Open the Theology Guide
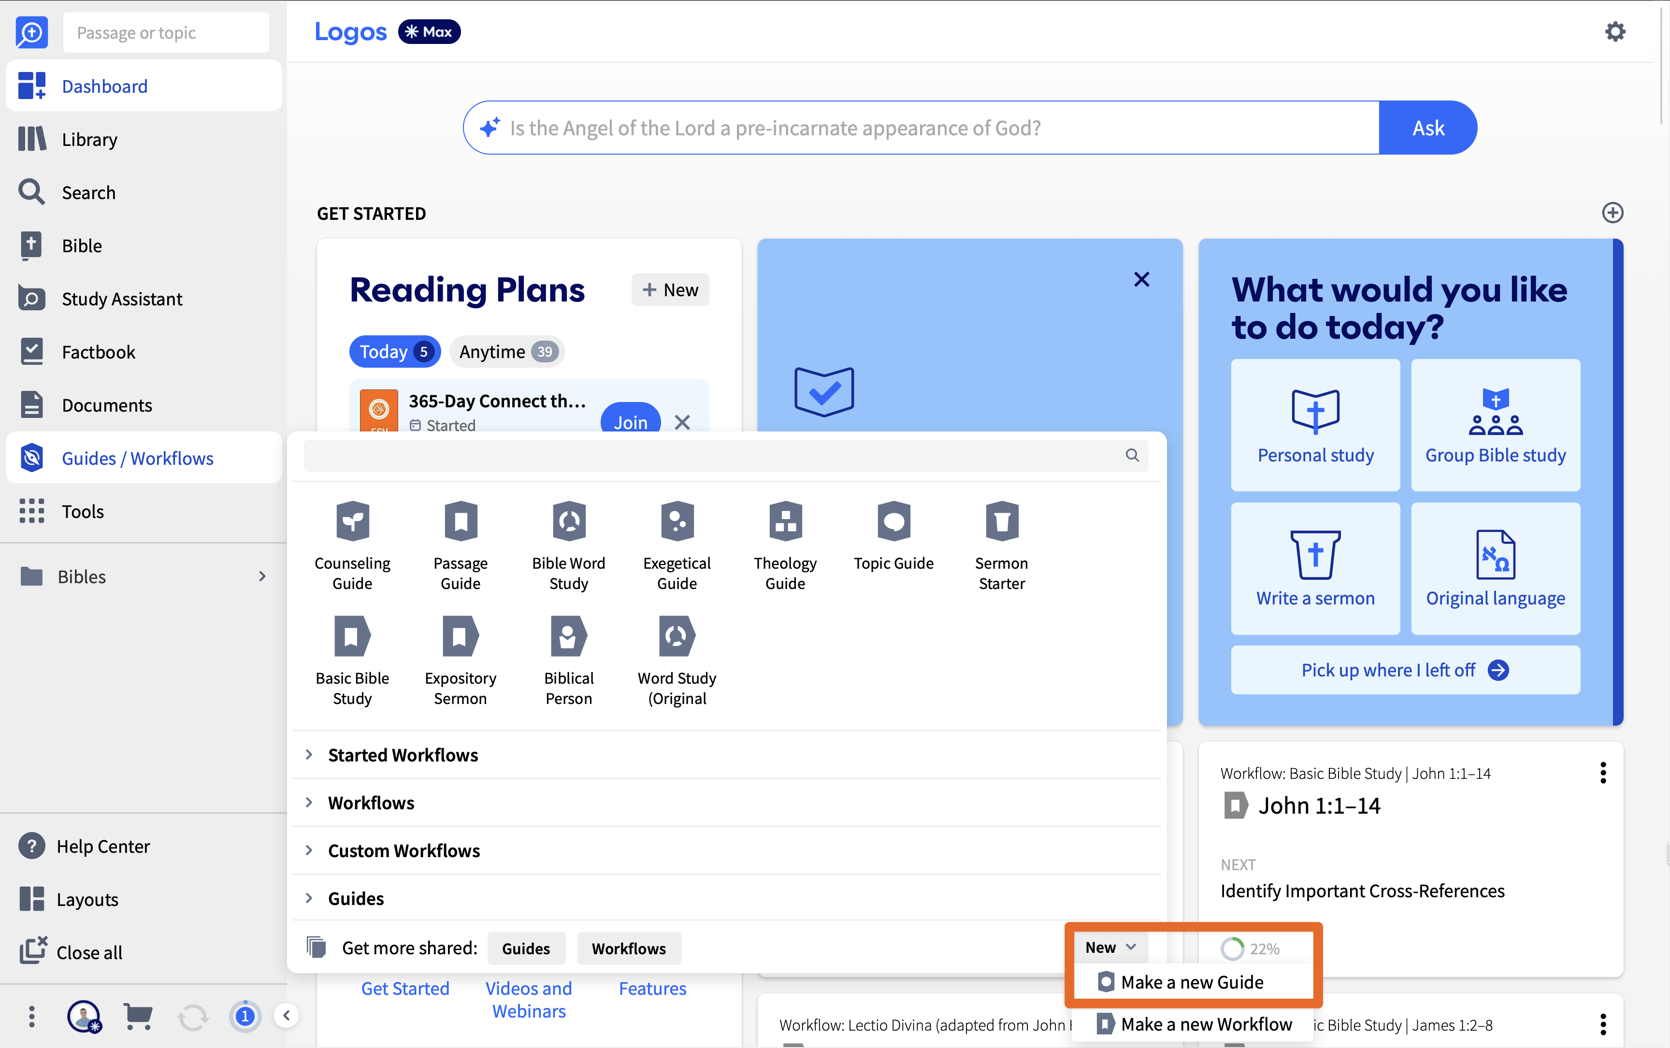 point(785,545)
